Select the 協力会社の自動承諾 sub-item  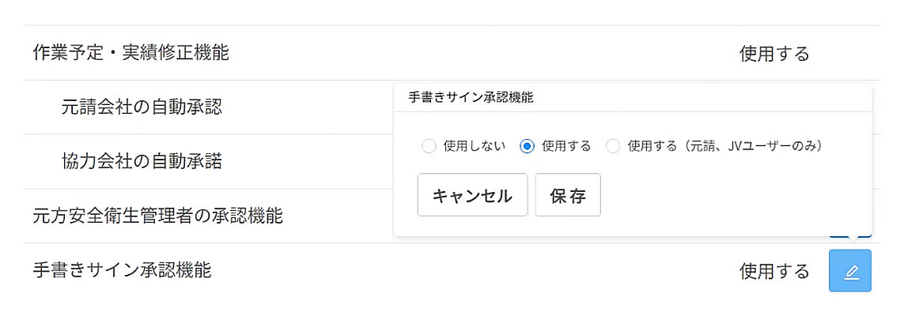(x=142, y=161)
